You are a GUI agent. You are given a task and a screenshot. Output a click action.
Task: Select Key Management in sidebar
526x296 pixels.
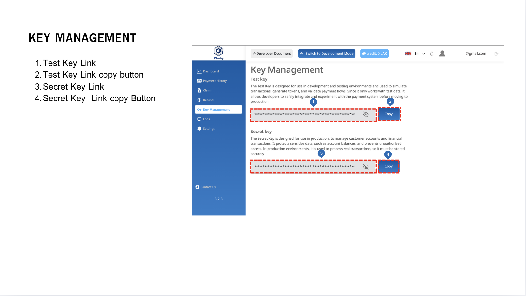(x=216, y=110)
